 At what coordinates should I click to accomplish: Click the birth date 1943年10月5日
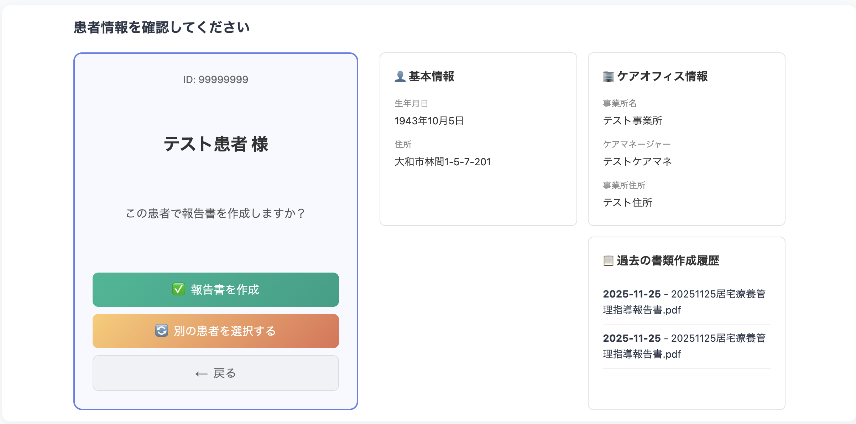click(x=429, y=121)
